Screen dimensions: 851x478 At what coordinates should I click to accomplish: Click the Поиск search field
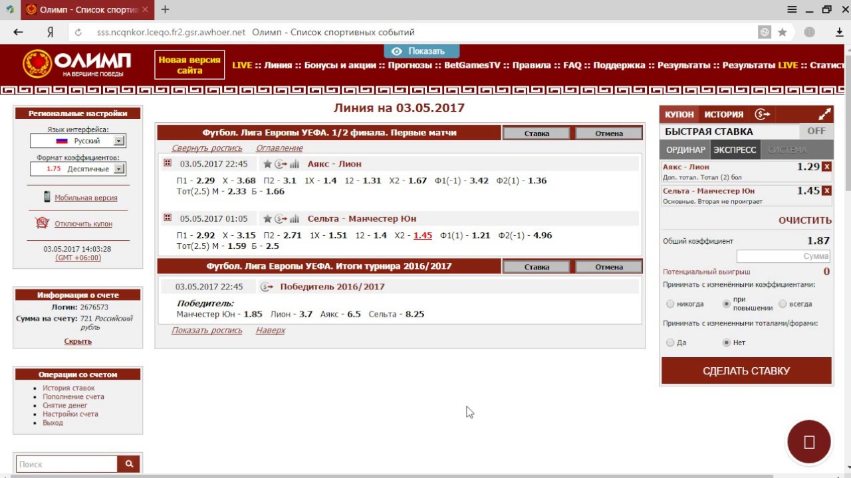(x=66, y=464)
